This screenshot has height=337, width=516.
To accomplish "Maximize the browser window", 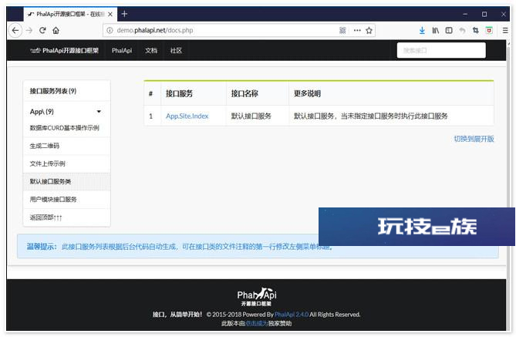I will (484, 14).
